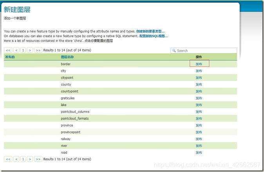Go to next page with bottom > button
This screenshot has width=264, height=172.
[x=30, y=159]
